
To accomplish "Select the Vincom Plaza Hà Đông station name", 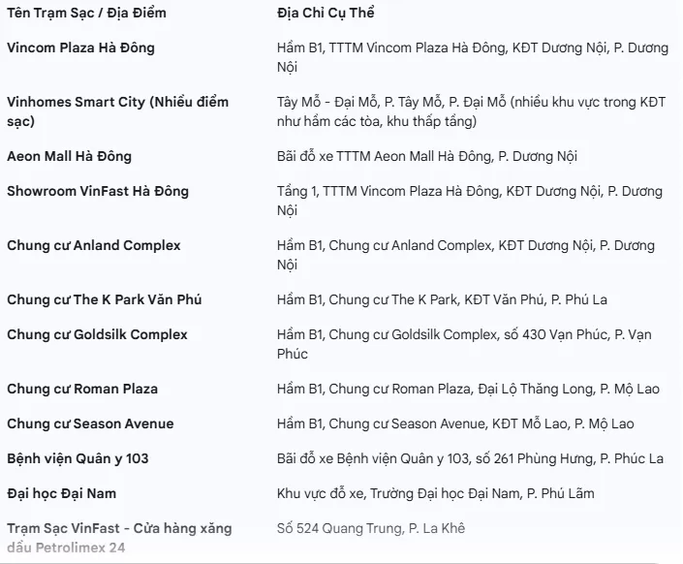I will click(x=80, y=47).
